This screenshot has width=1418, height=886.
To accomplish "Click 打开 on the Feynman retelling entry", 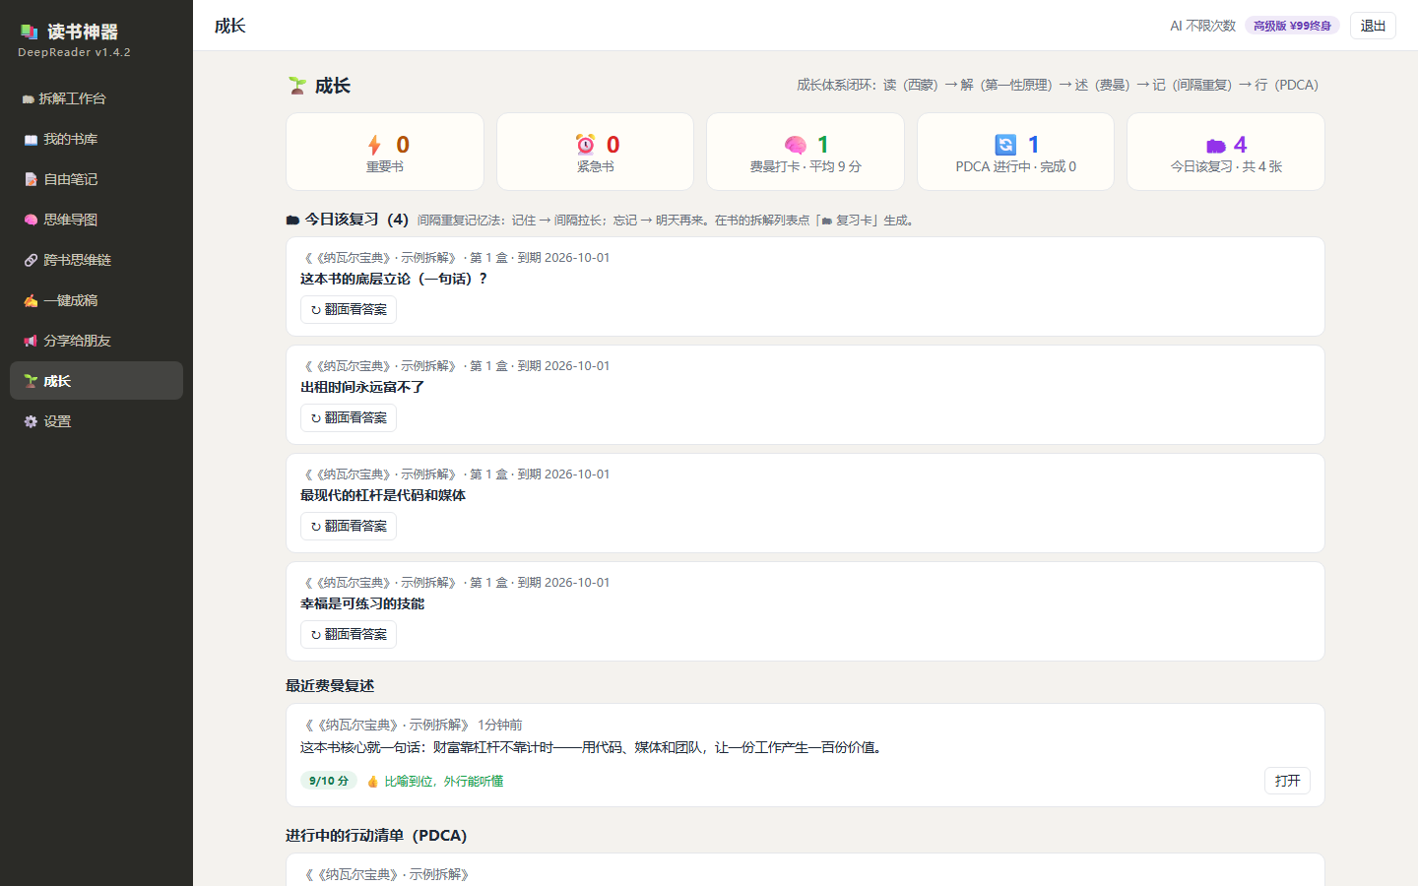I will [1287, 781].
